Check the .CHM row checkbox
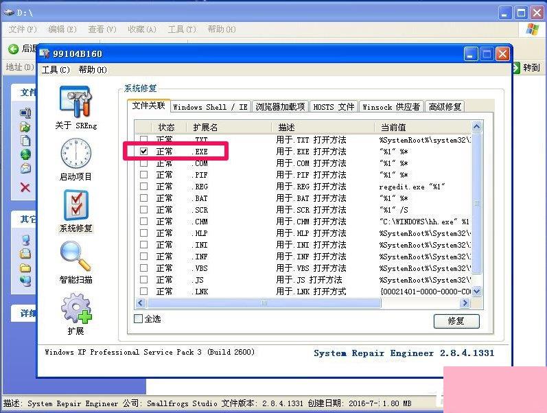Screen dimensions: 547x413 pyautogui.click(x=143, y=221)
